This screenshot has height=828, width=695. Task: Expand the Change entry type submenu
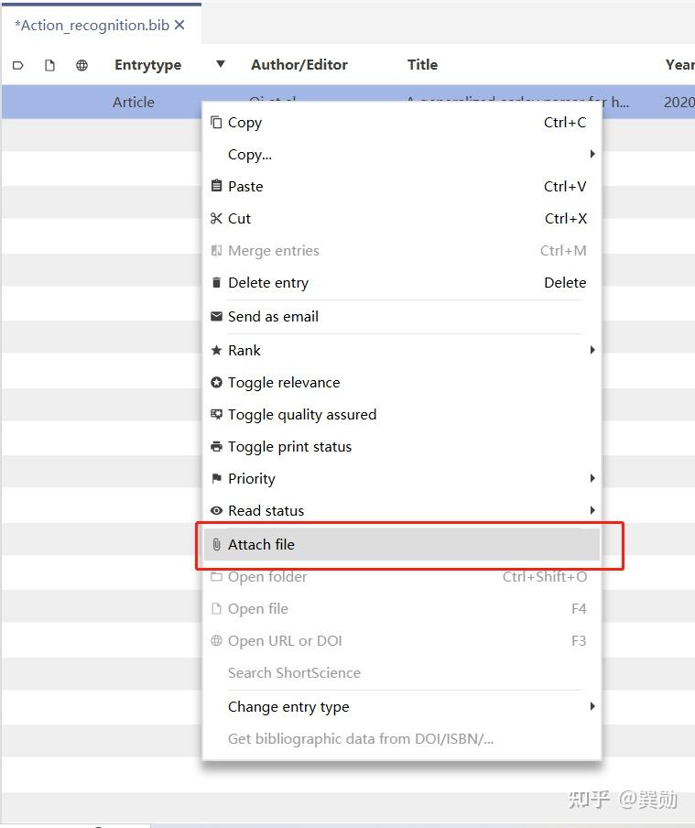coord(403,707)
